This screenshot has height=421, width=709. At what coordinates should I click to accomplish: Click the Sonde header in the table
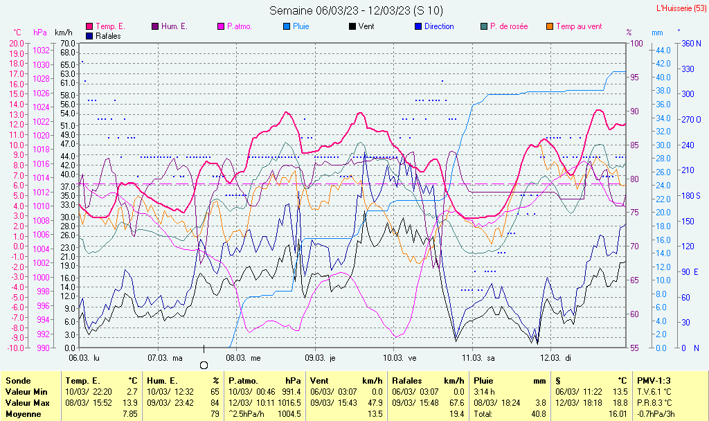(19, 381)
